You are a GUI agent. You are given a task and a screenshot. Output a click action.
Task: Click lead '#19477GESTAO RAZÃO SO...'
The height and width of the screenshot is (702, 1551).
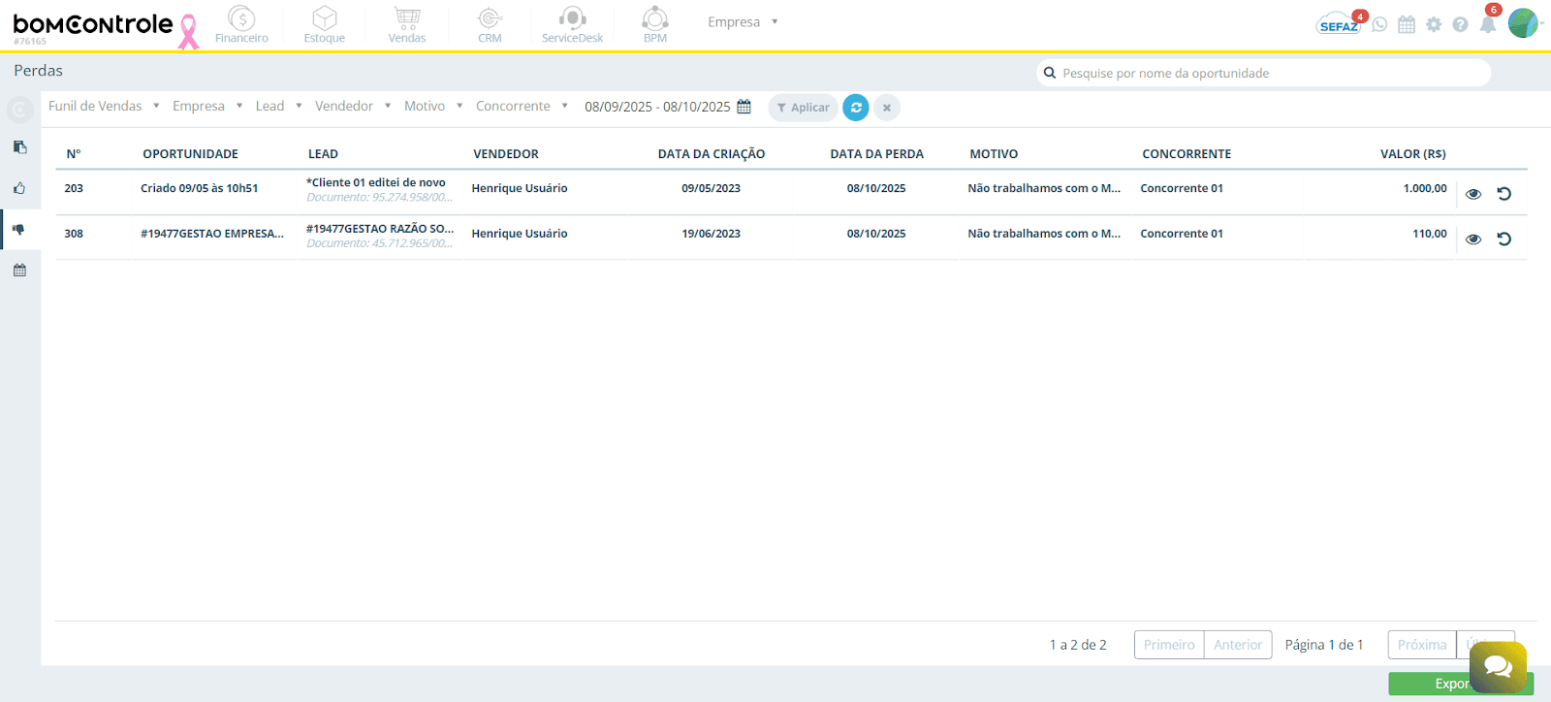pos(380,229)
